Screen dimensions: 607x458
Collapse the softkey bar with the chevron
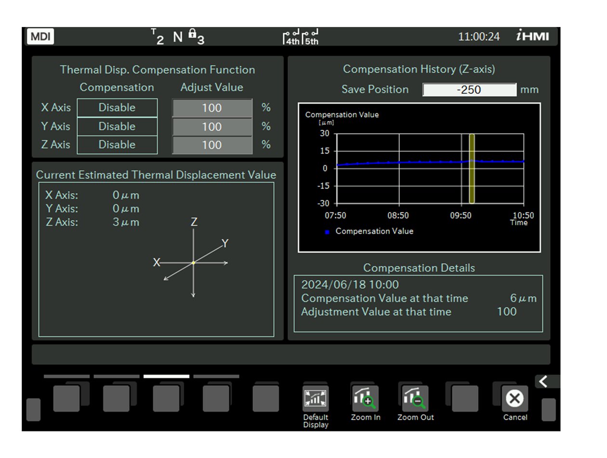[544, 381]
